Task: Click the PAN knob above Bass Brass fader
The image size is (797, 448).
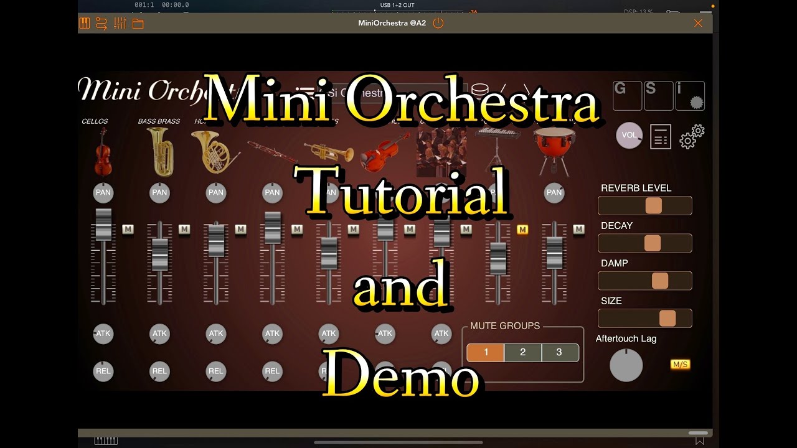Action: click(x=159, y=192)
